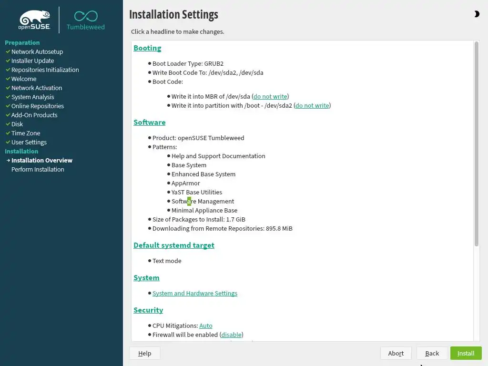Screen dimensions: 488x366
Task: Click 'AppArmor' pattern entry
Action: pyautogui.click(x=185, y=183)
